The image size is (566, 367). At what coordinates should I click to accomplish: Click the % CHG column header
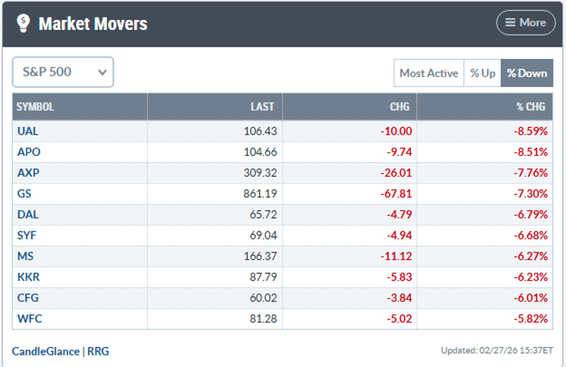point(531,107)
